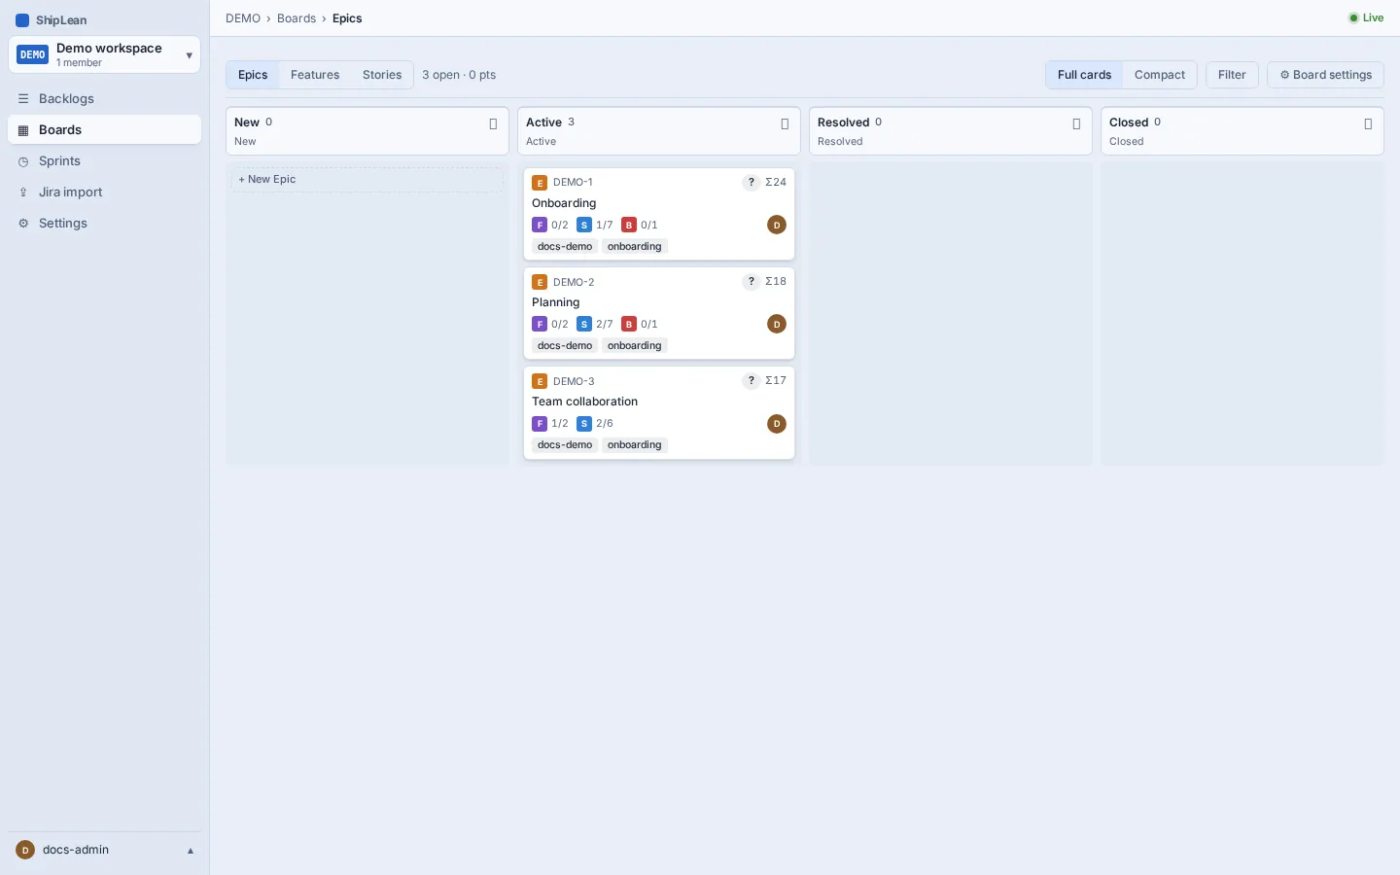The image size is (1400, 875).
Task: Select the Features board tab
Action: pos(315,75)
